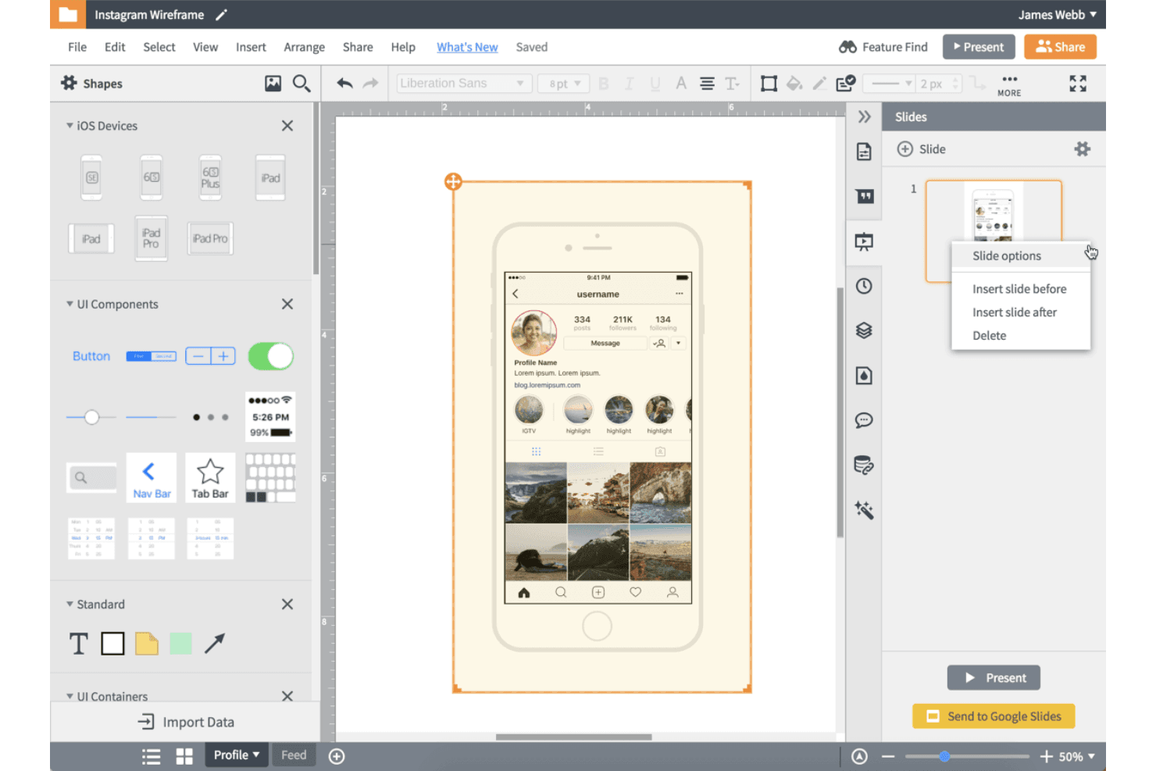Image resolution: width=1156 pixels, height=771 pixels.
Task: Collapse the UI Components section
Action: [x=70, y=304]
